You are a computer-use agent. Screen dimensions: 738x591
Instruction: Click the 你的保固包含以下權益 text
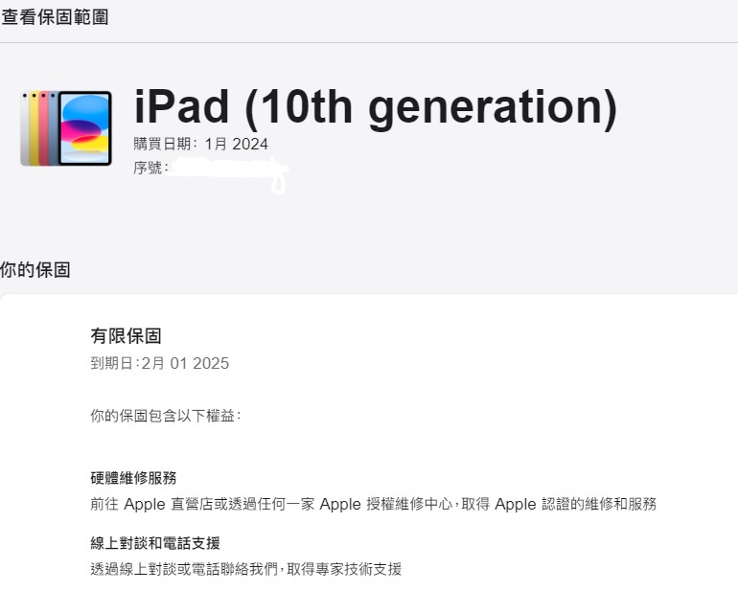tap(166, 417)
